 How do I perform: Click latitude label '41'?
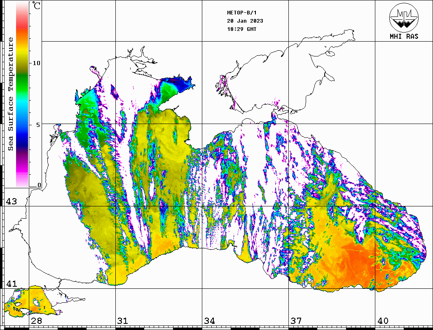tap(11, 283)
